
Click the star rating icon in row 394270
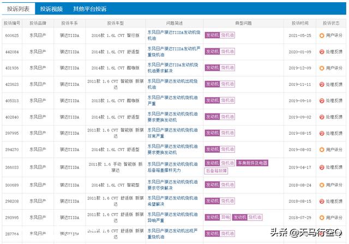pos(322,150)
